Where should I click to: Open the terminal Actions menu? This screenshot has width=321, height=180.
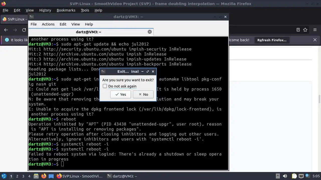[x=48, y=24]
